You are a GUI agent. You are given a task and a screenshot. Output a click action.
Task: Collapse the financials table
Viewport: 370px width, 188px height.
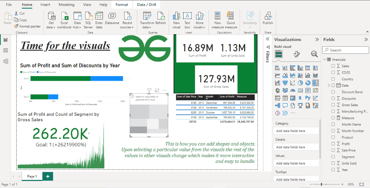[x=325, y=59]
